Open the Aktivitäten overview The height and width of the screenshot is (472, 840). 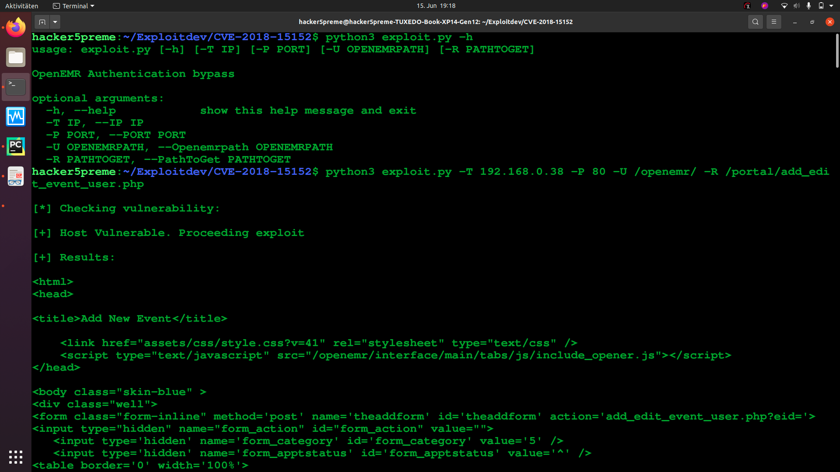(x=22, y=6)
